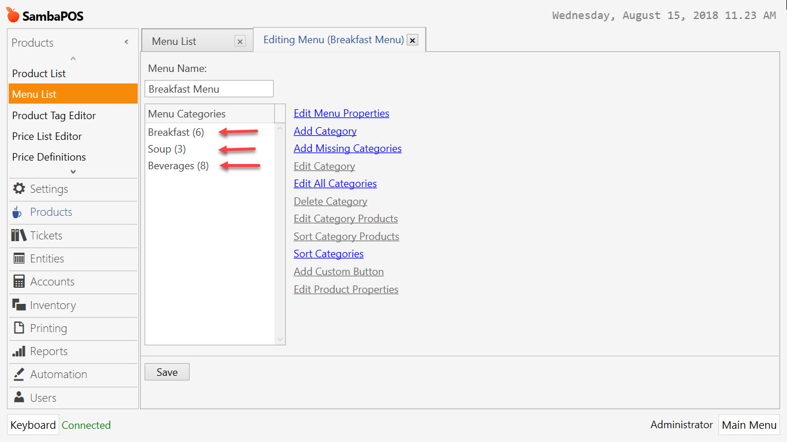Expand the chevron below Price Definitions
Image resolution: width=787 pixels, height=442 pixels.
[73, 171]
